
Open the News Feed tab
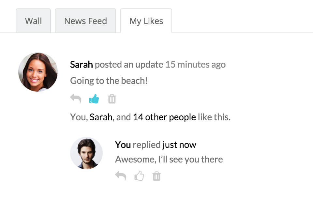85,21
